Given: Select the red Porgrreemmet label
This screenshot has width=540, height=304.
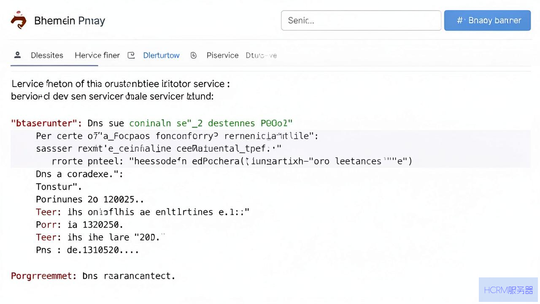Looking at the screenshot, I should [x=43, y=276].
